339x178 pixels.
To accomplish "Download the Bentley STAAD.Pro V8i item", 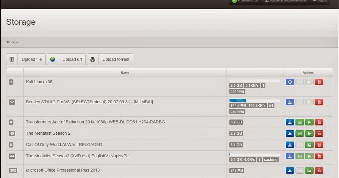I will click(x=290, y=102).
